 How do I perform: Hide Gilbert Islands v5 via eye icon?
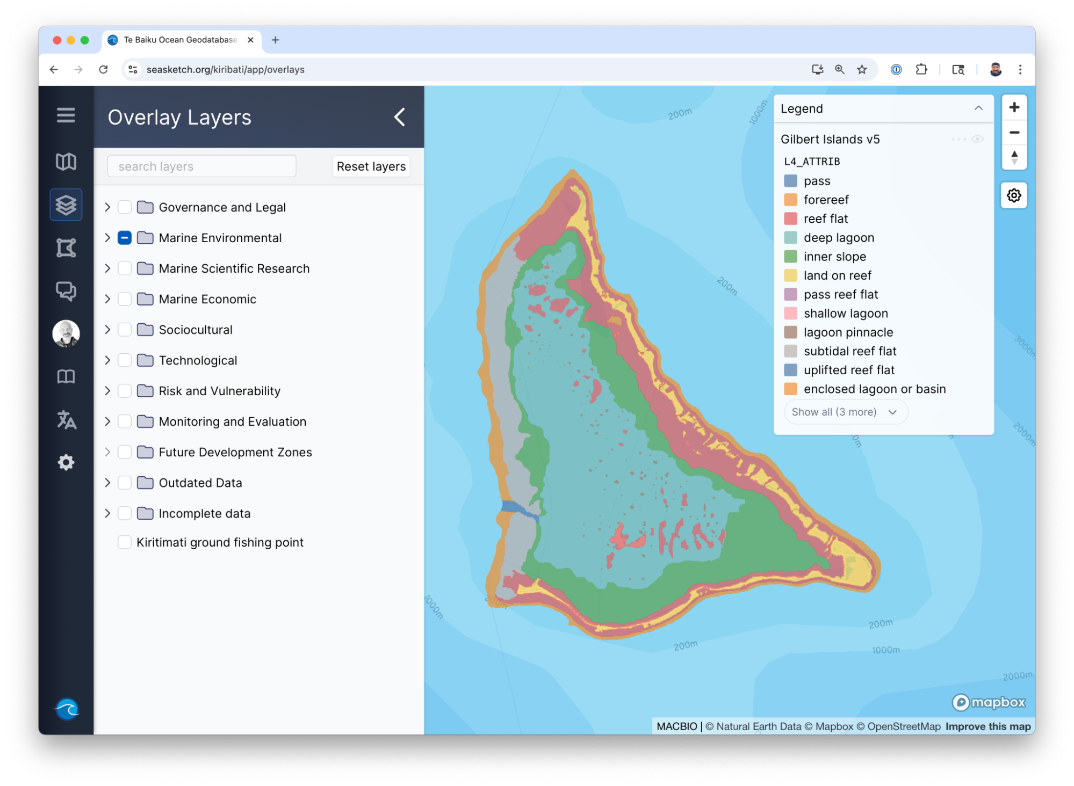[x=977, y=139]
